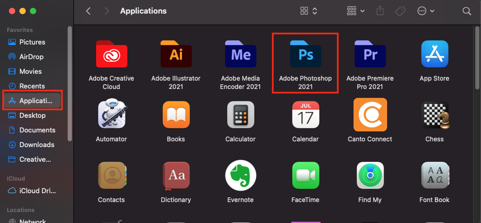
Task: Go back with the left chevron
Action: (88, 12)
